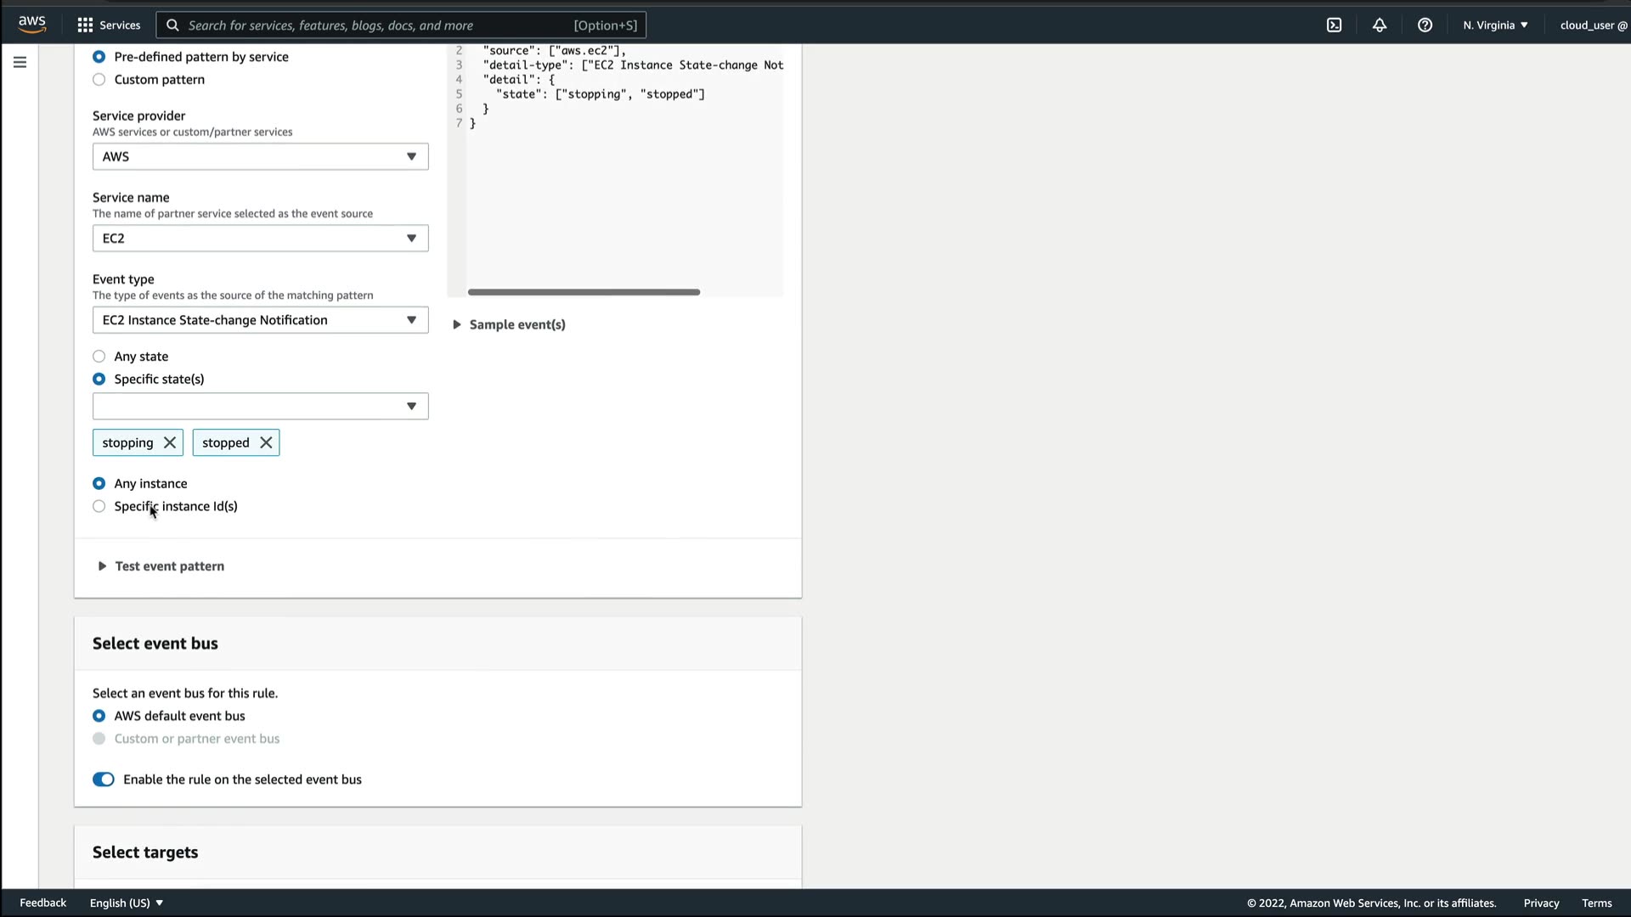
Task: Remove the stopping state tag
Action: coord(170,442)
